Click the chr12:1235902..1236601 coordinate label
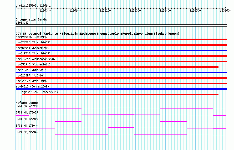Image resolution: width=234 pixels, height=150 pixels. (33, 6)
